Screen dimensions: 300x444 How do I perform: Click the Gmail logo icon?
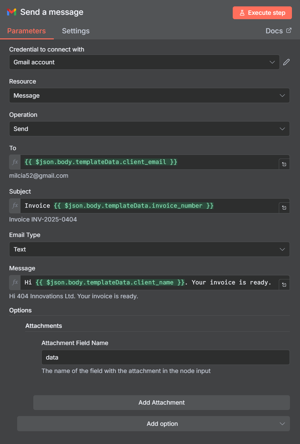tap(11, 12)
